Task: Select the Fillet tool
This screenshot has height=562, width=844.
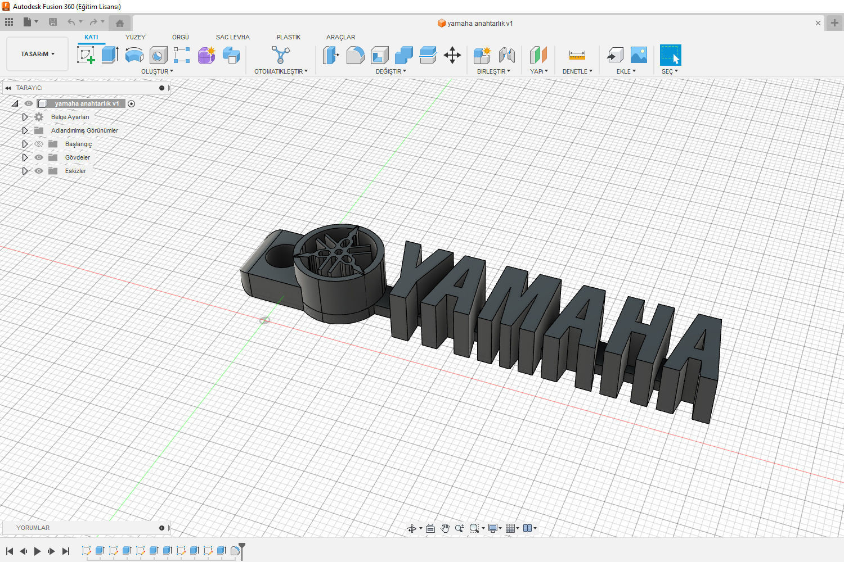Action: click(355, 55)
